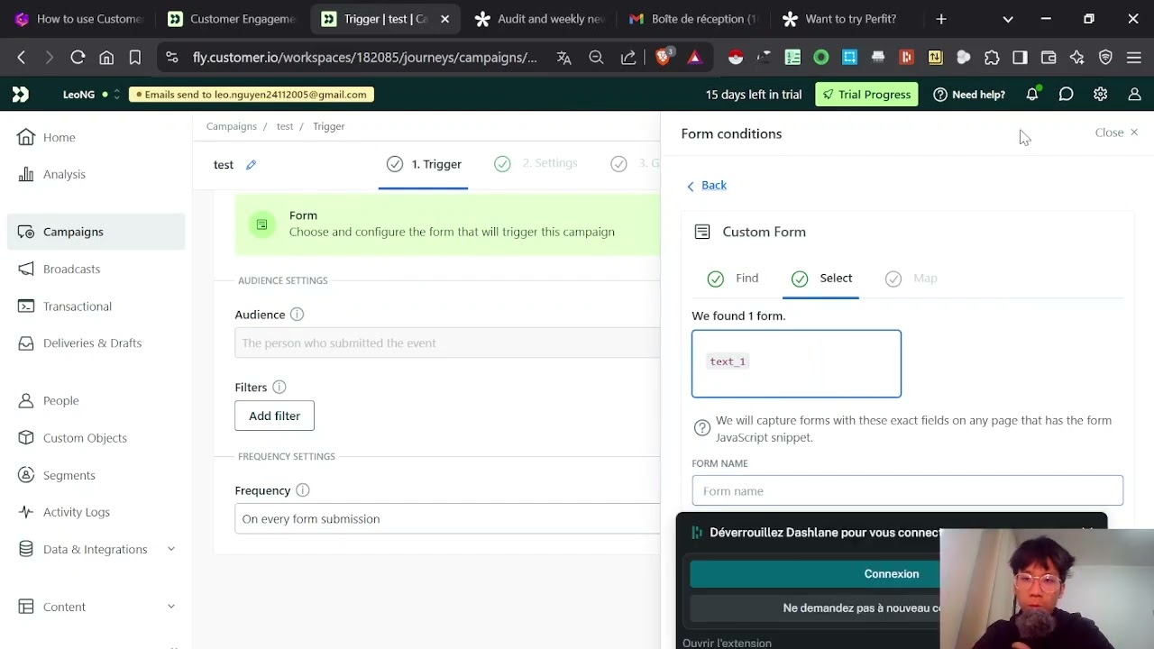Click the Brave Shields icon
Viewport: 1154px width, 649px height.
(x=664, y=58)
